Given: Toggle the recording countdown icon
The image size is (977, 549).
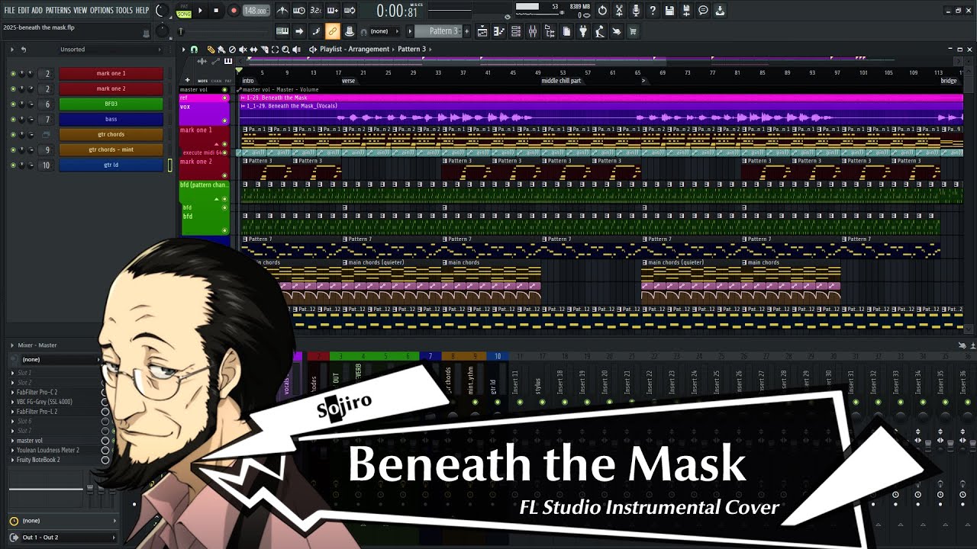Looking at the screenshot, I should pyautogui.click(x=316, y=11).
